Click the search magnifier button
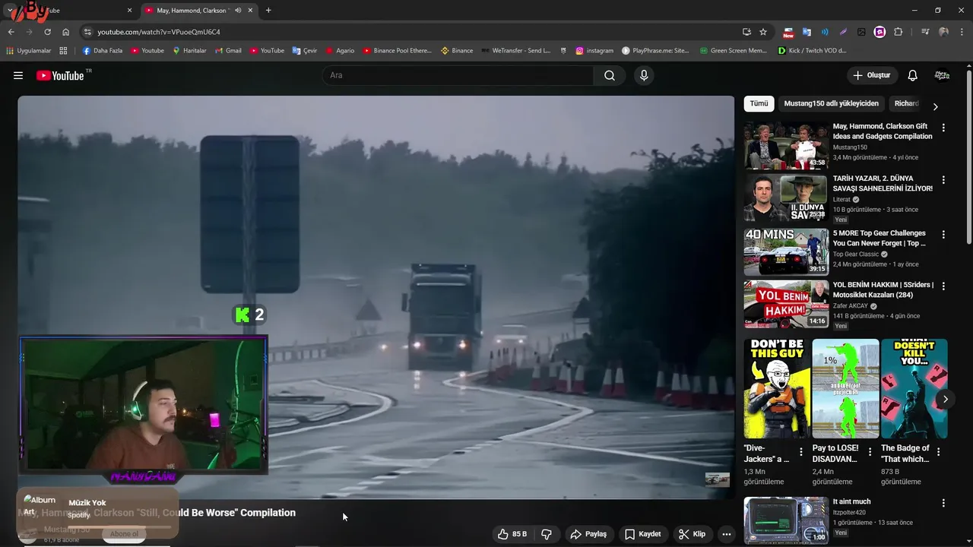973x547 pixels. [610, 75]
